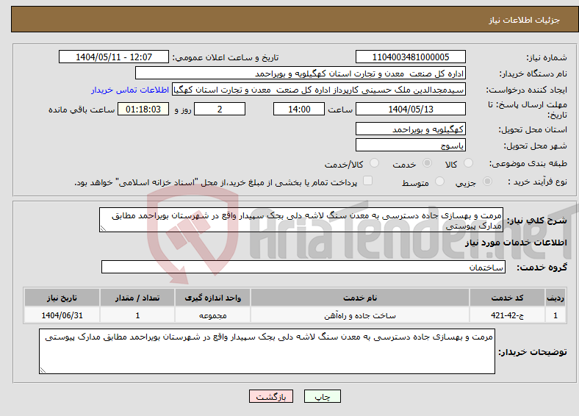Image resolution: width=579 pixels, height=416 pixels.
Task: Click the چاپ (Print) button
Action: [322, 396]
